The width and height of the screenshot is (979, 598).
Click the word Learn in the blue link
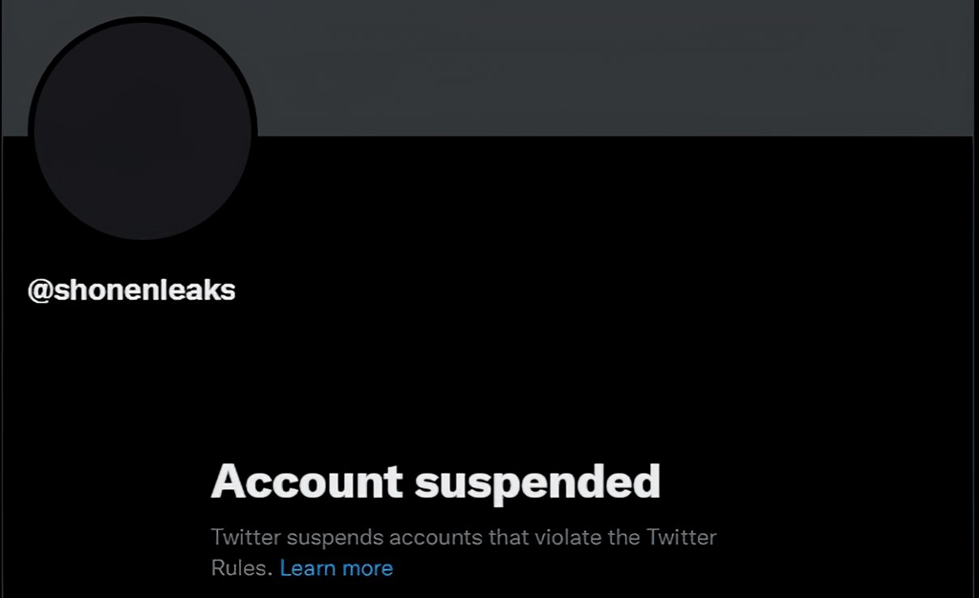(306, 568)
